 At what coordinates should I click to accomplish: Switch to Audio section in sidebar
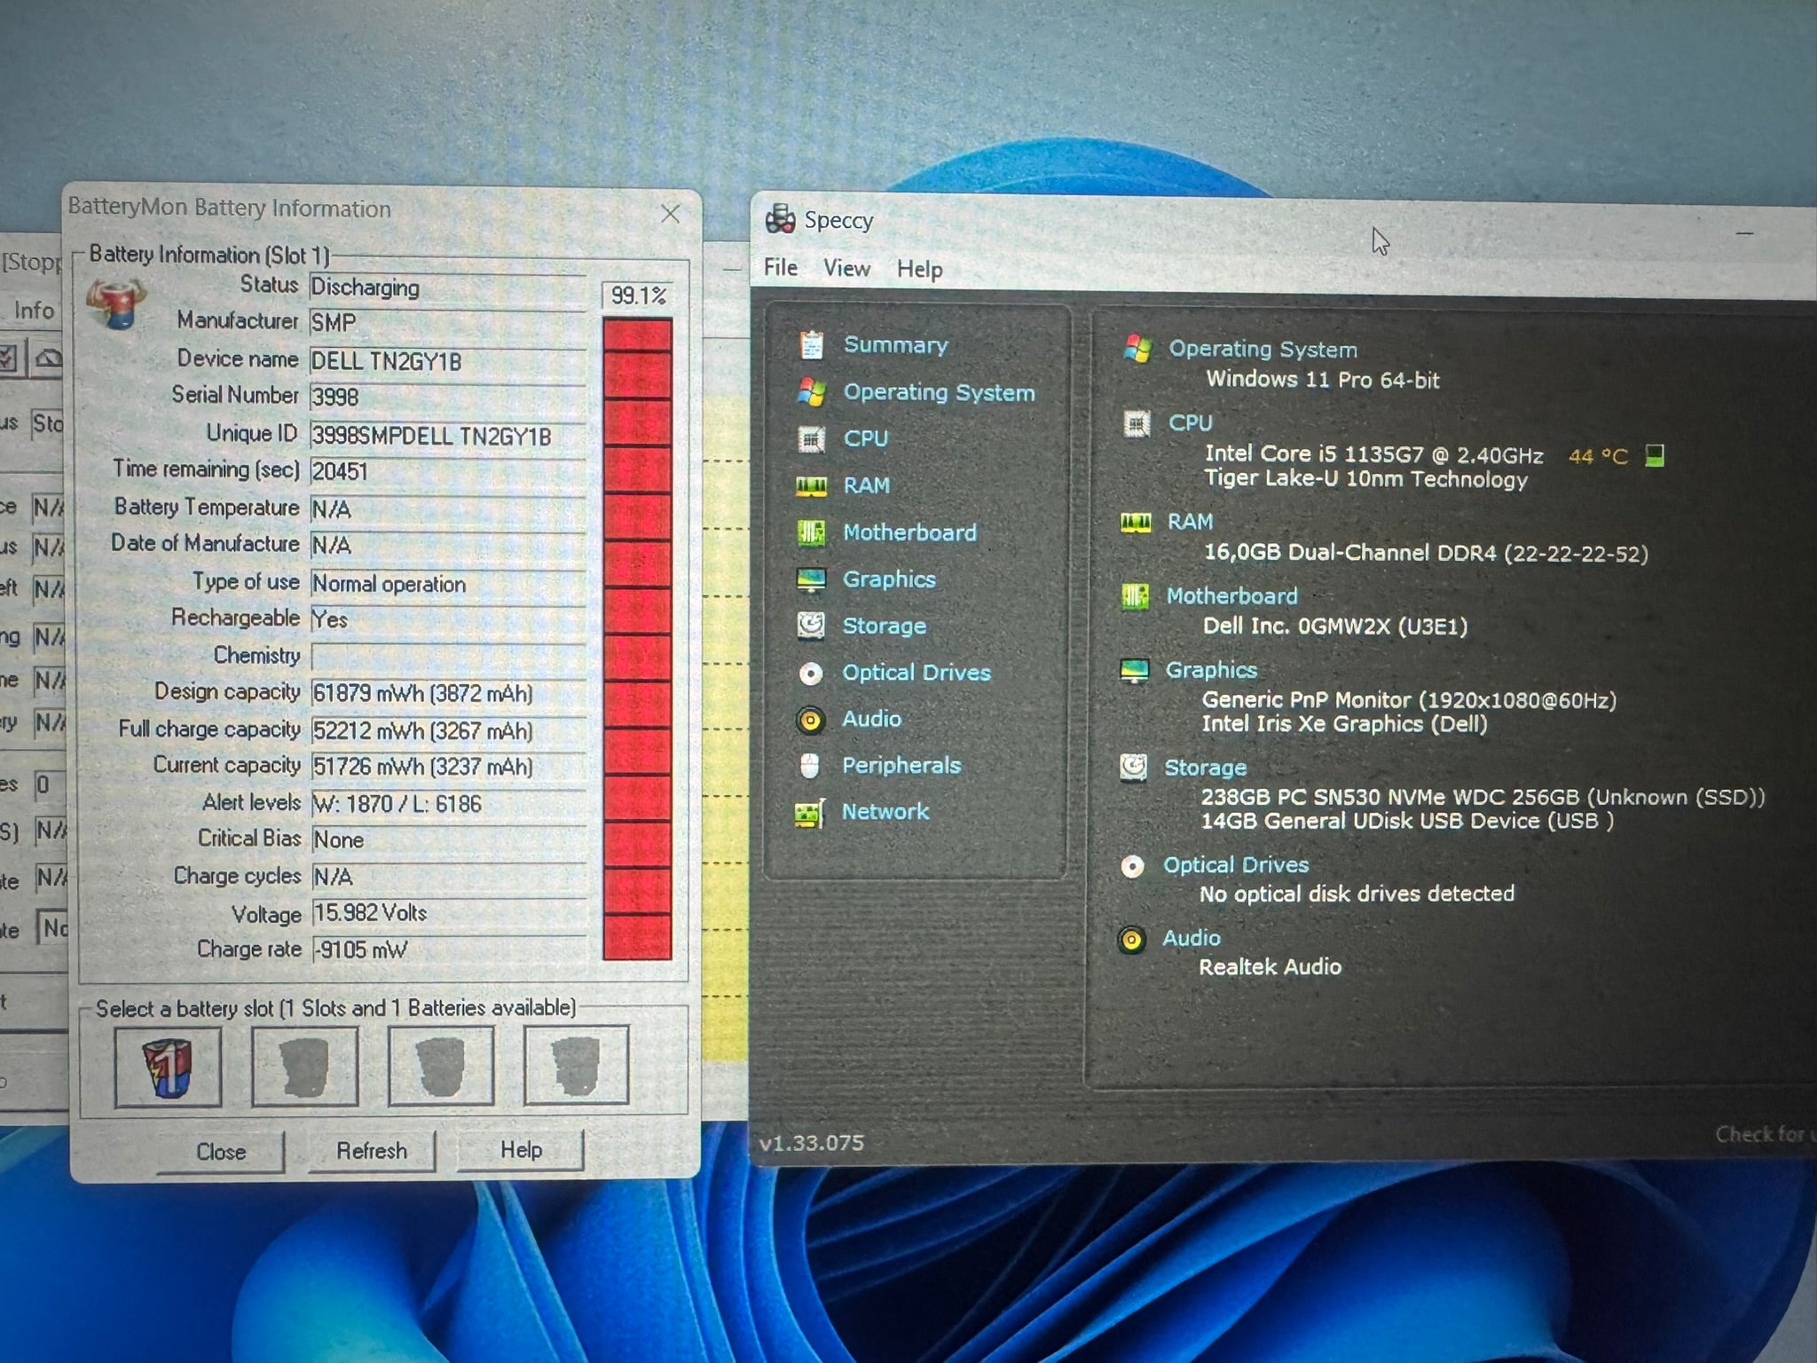(x=871, y=719)
